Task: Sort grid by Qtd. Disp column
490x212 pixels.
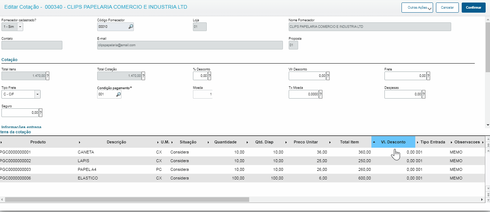Action: pyautogui.click(x=264, y=142)
